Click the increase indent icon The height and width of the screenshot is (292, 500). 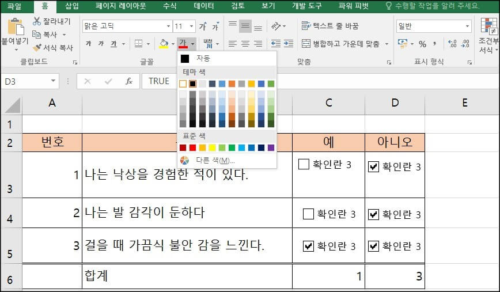pyautogui.click(x=289, y=43)
